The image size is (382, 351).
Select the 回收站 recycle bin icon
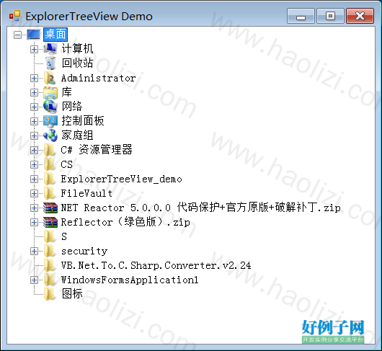coord(50,63)
